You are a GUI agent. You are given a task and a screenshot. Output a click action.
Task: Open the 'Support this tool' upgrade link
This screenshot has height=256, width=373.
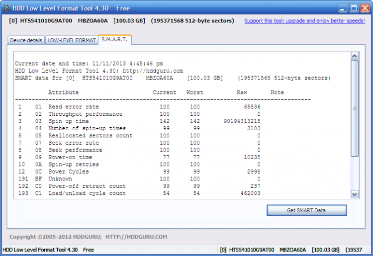point(304,21)
